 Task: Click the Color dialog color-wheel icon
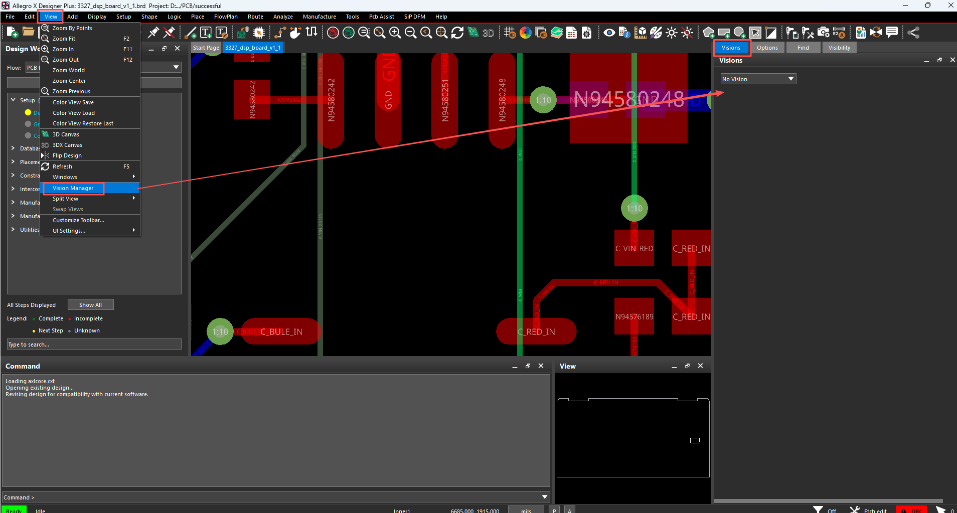[525, 33]
